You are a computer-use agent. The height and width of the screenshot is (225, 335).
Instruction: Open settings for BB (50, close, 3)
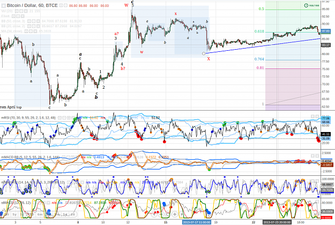(34, 21)
